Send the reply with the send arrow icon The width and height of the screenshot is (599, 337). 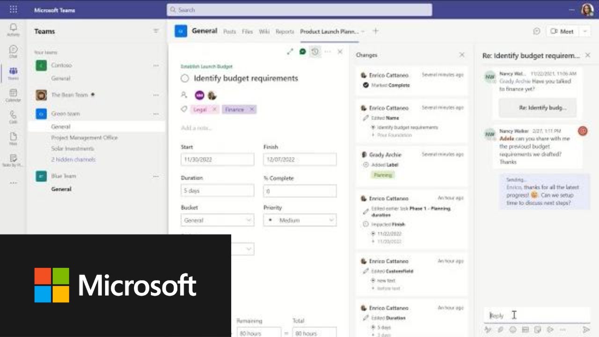point(586,330)
